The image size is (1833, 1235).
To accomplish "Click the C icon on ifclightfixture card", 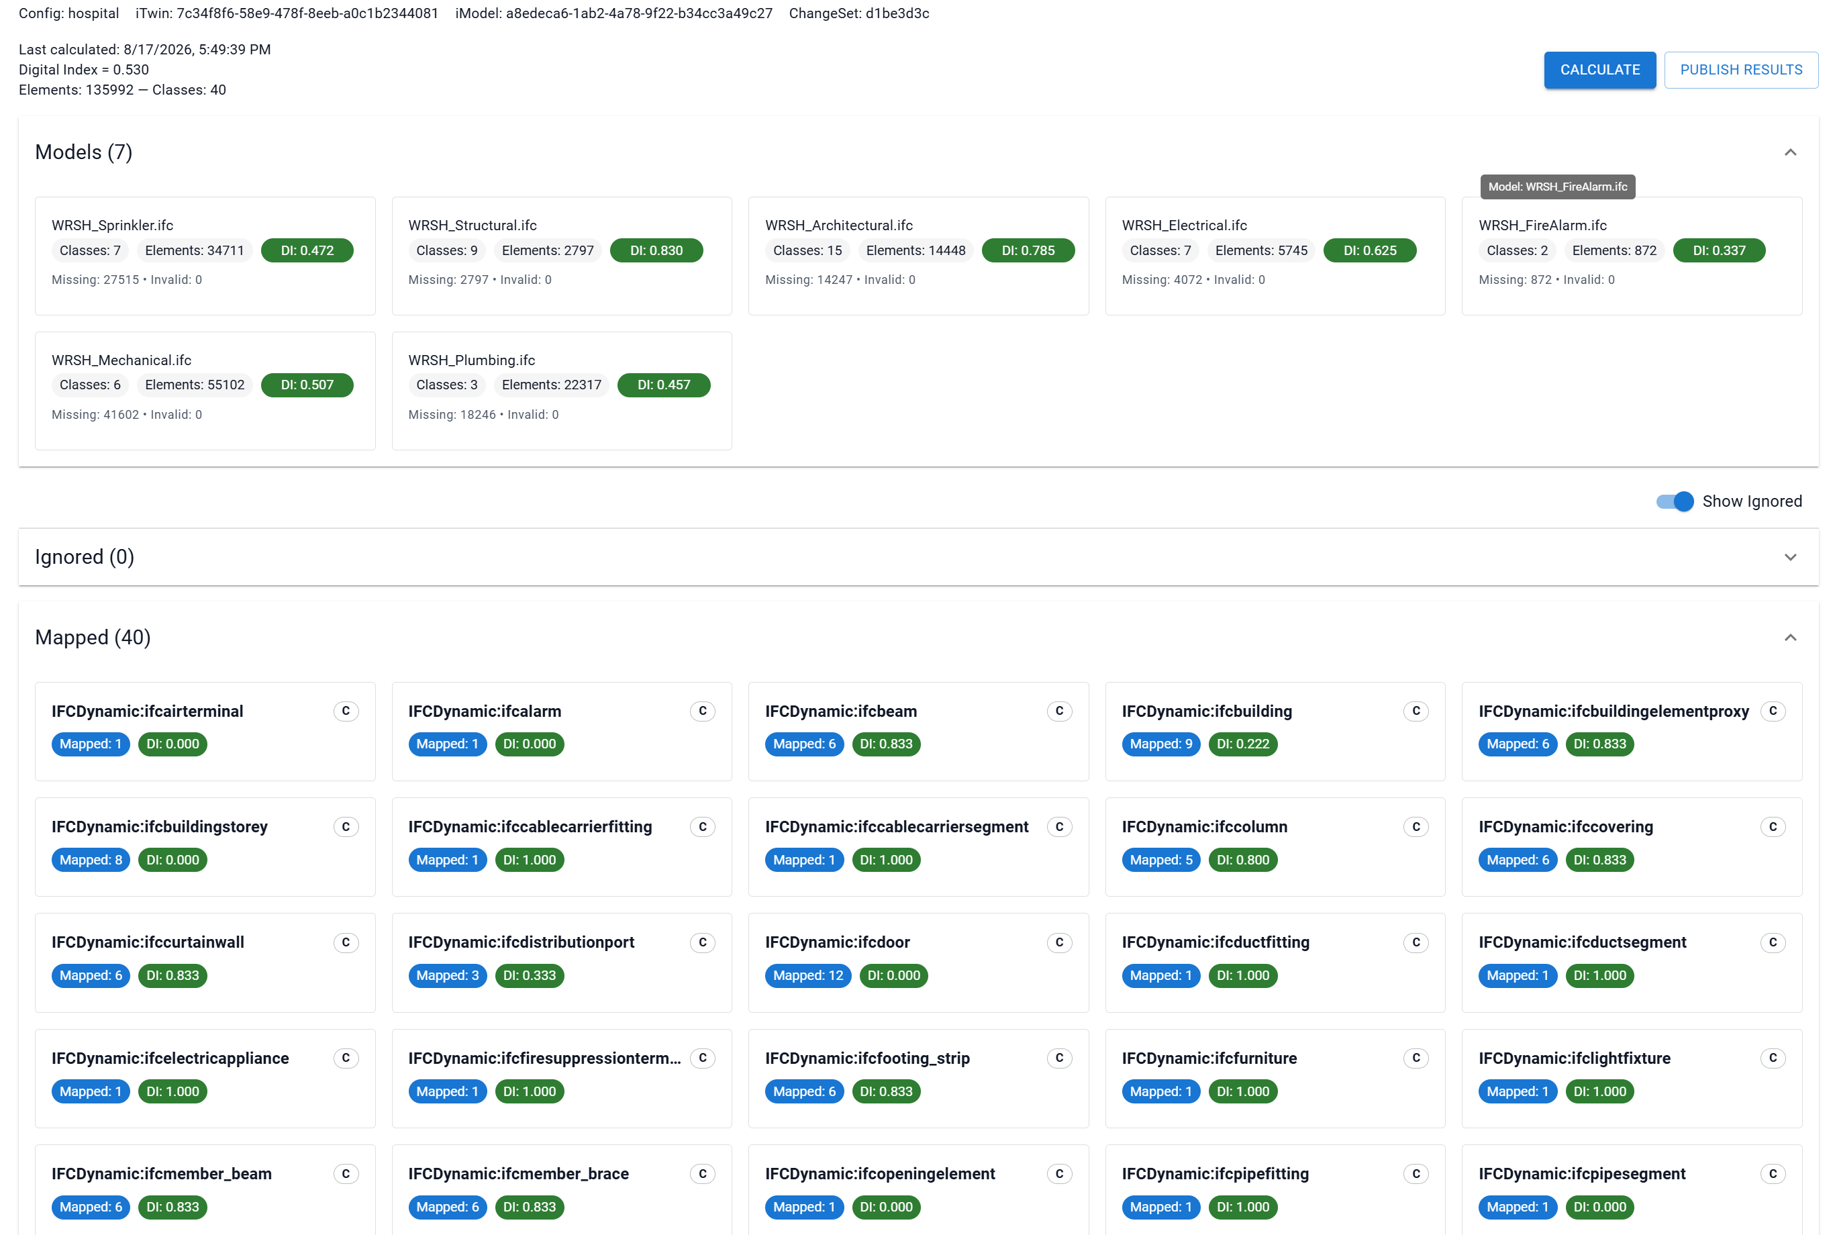I will [1773, 1058].
